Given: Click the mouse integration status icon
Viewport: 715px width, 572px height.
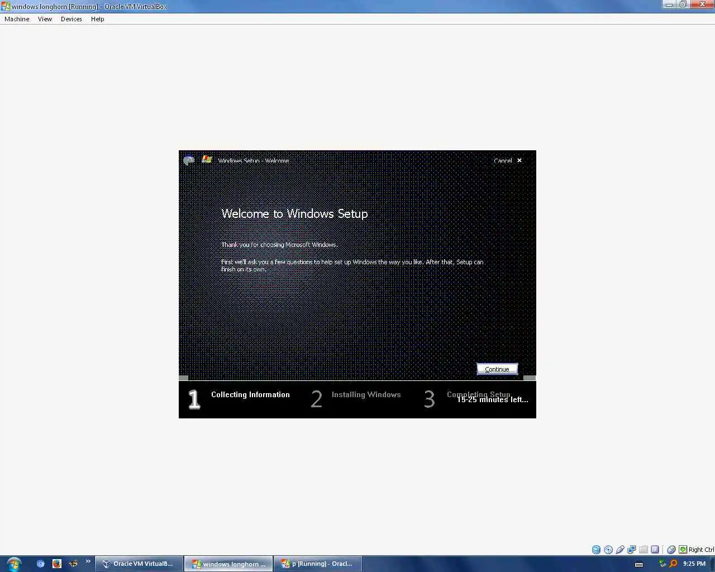Looking at the screenshot, I should 671,550.
